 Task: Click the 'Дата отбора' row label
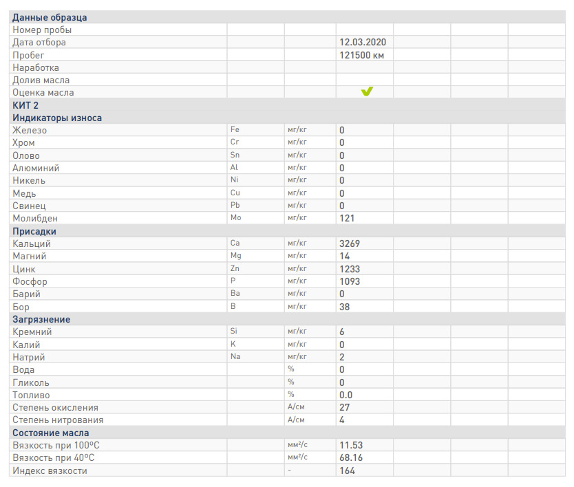pyautogui.click(x=39, y=43)
